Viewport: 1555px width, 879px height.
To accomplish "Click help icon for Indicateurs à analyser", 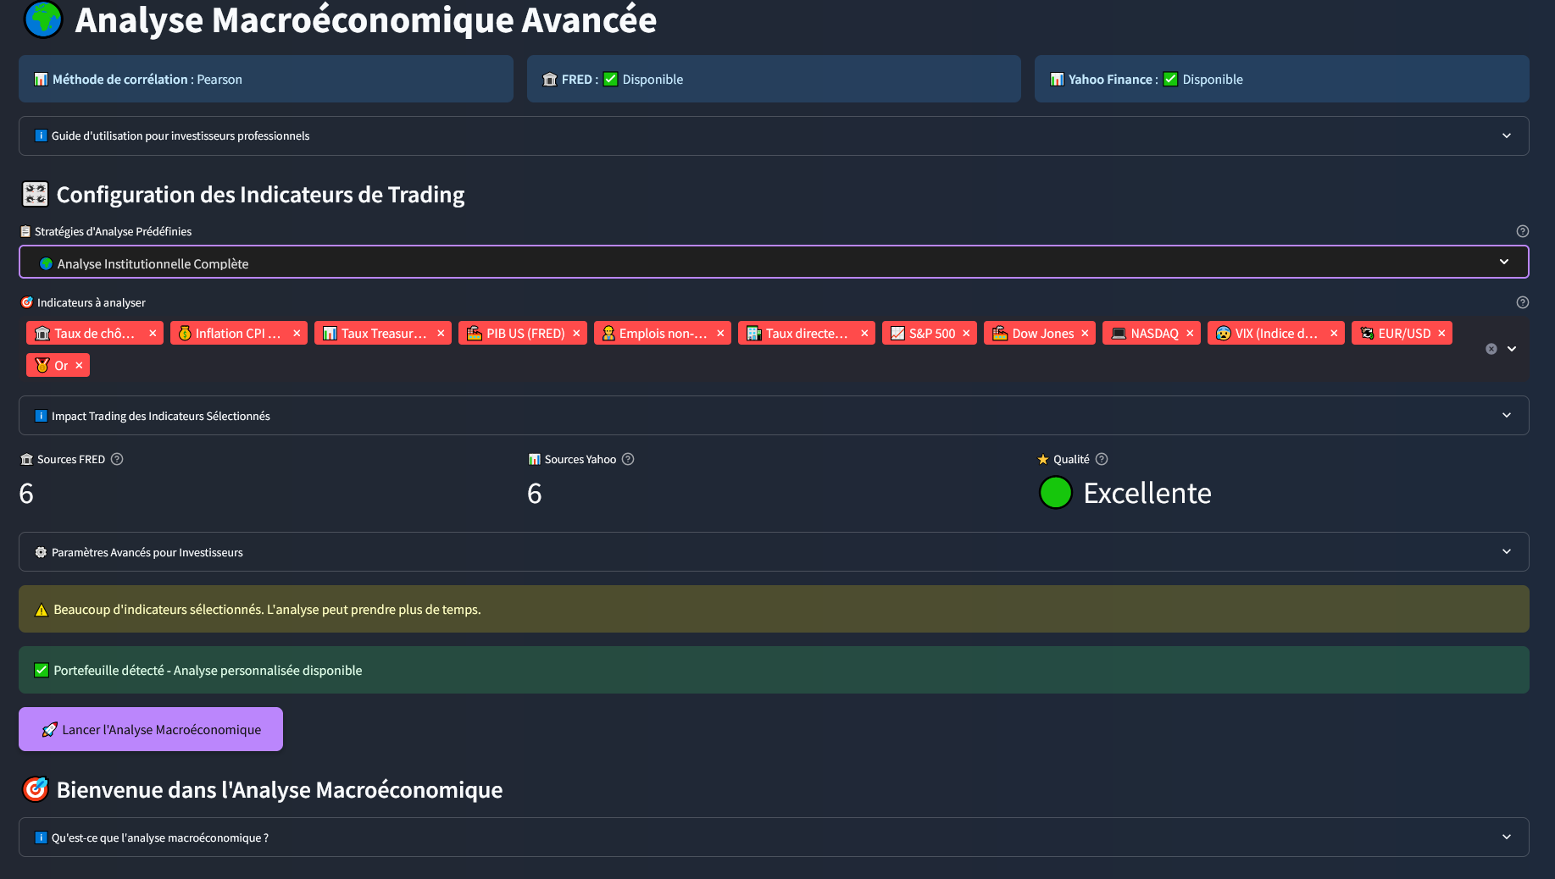I will 1523,302.
